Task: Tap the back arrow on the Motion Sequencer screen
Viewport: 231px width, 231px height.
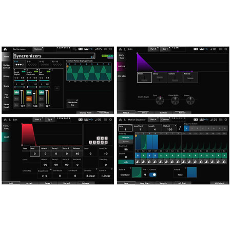Action: click(125, 120)
